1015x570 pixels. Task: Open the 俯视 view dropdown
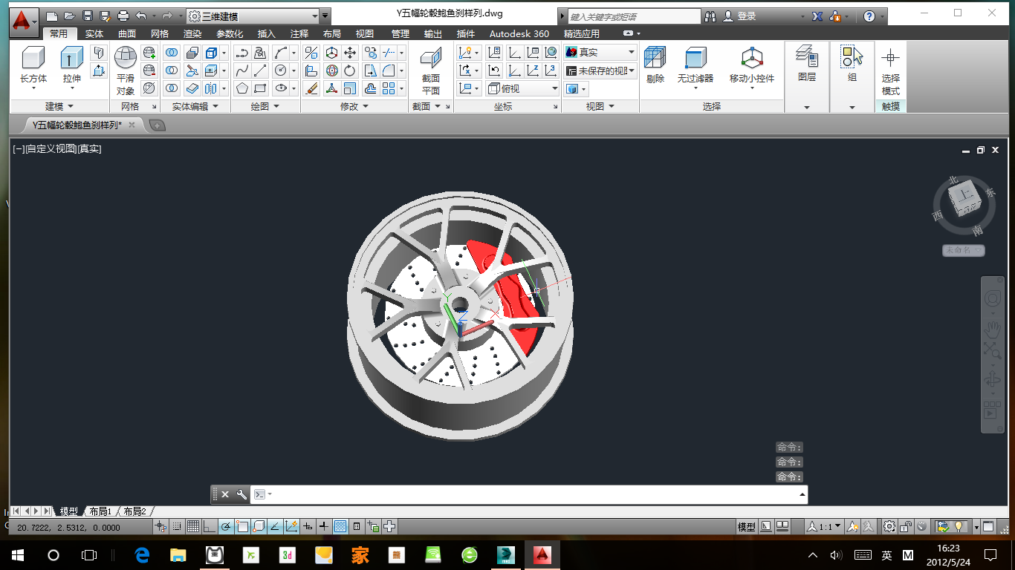click(523, 89)
